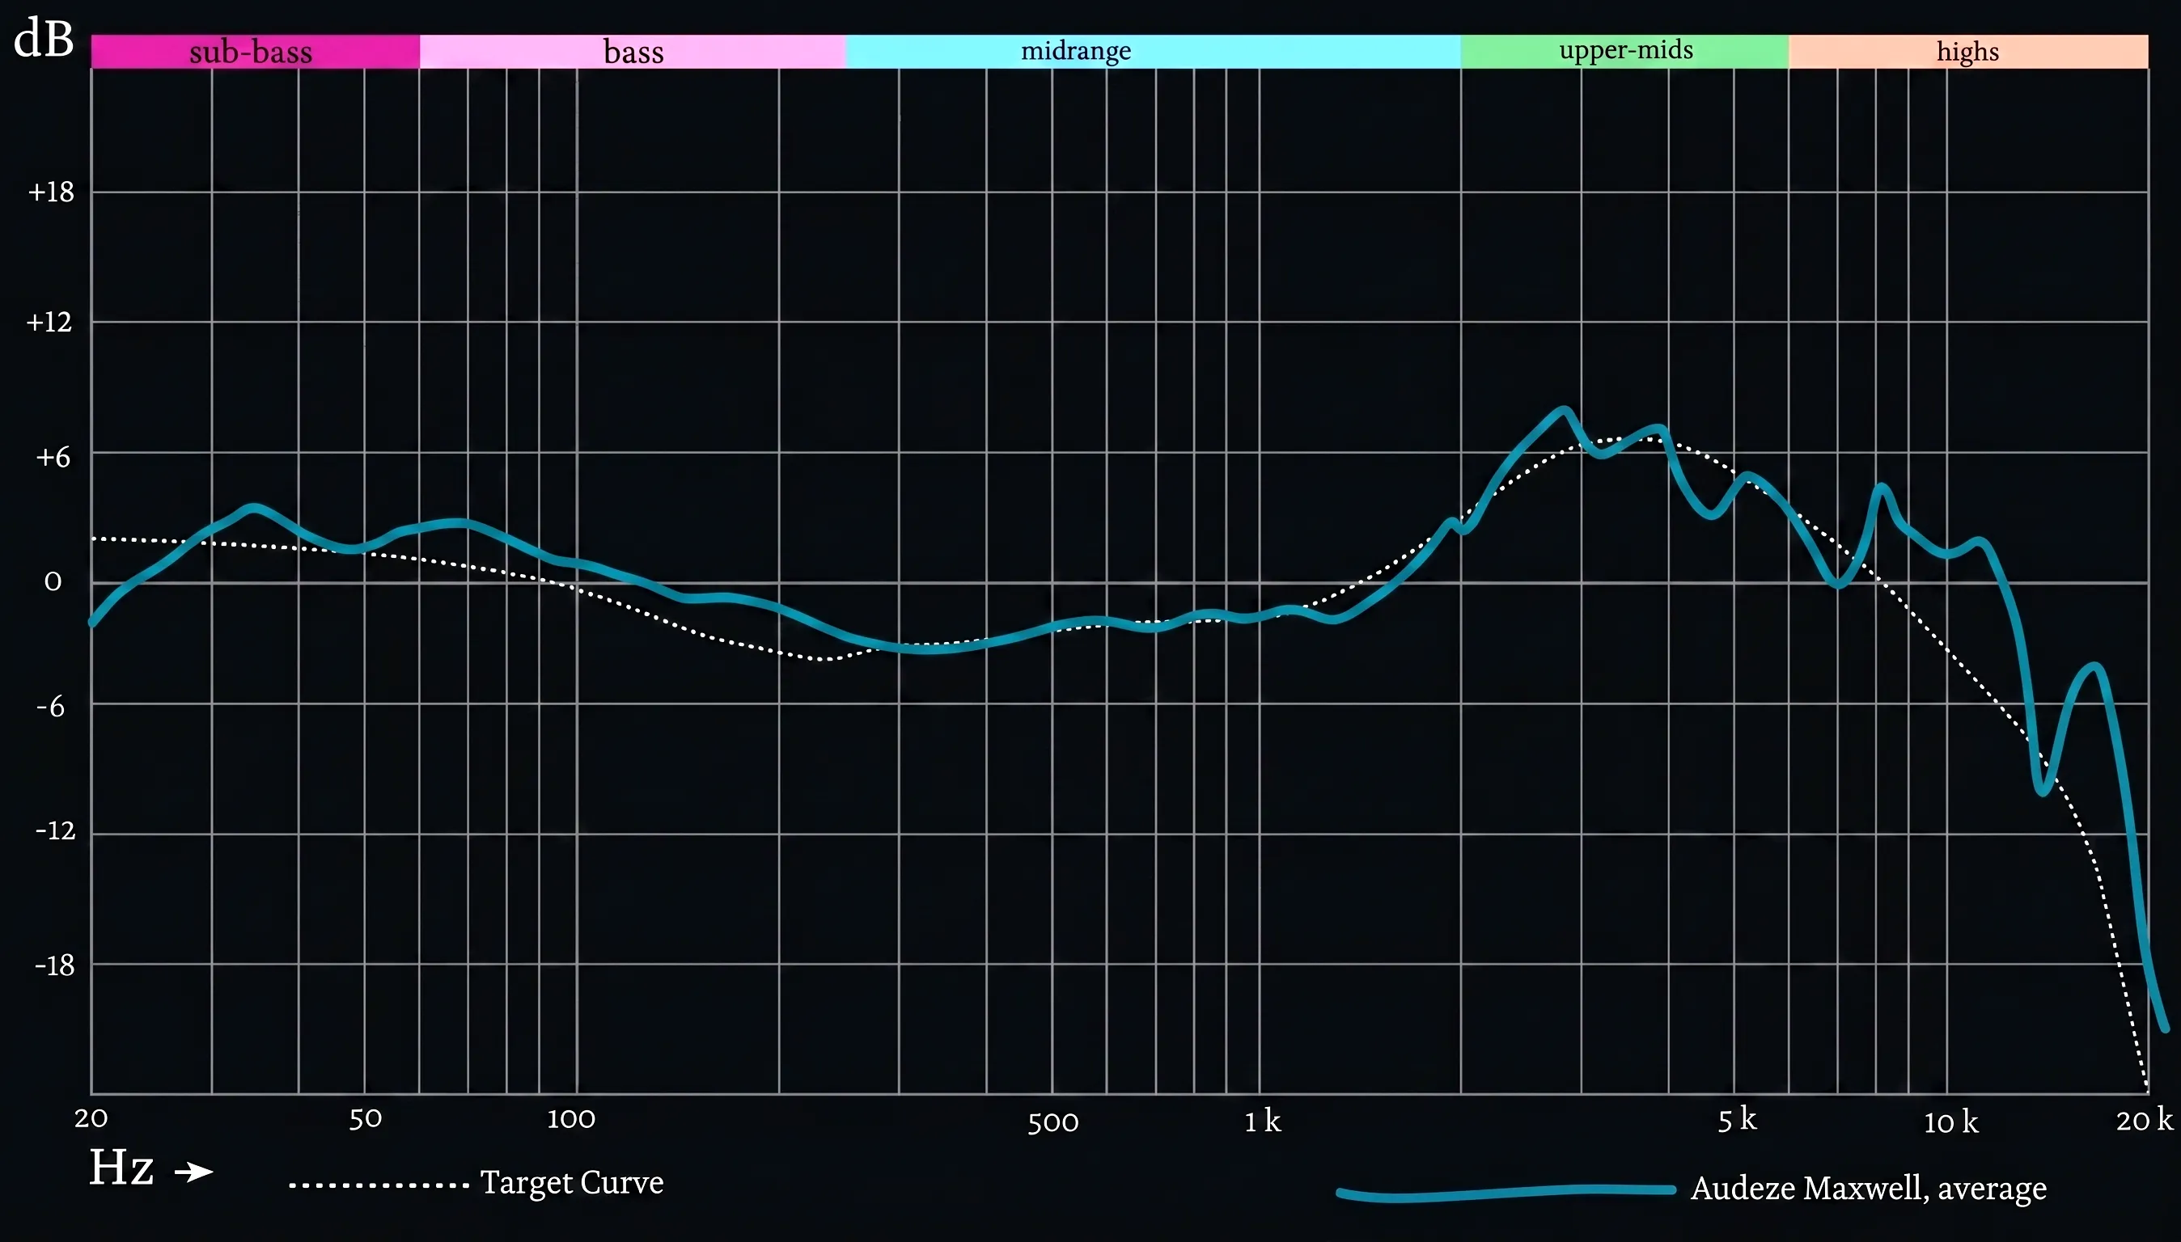The width and height of the screenshot is (2181, 1242).
Task: Click the -6 axis label
Action: (50, 706)
